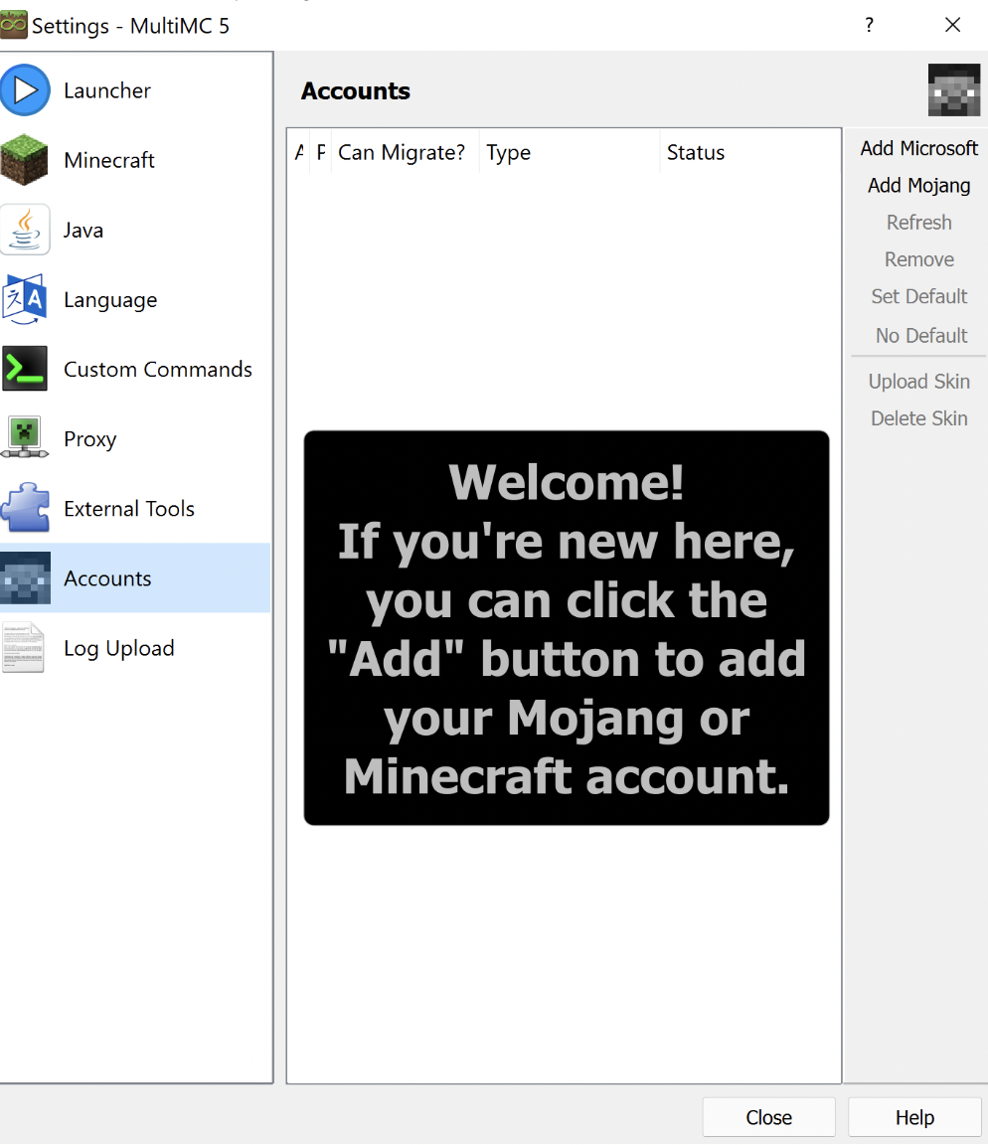Open External Tools settings page
988x1145 pixels.
pos(129,508)
